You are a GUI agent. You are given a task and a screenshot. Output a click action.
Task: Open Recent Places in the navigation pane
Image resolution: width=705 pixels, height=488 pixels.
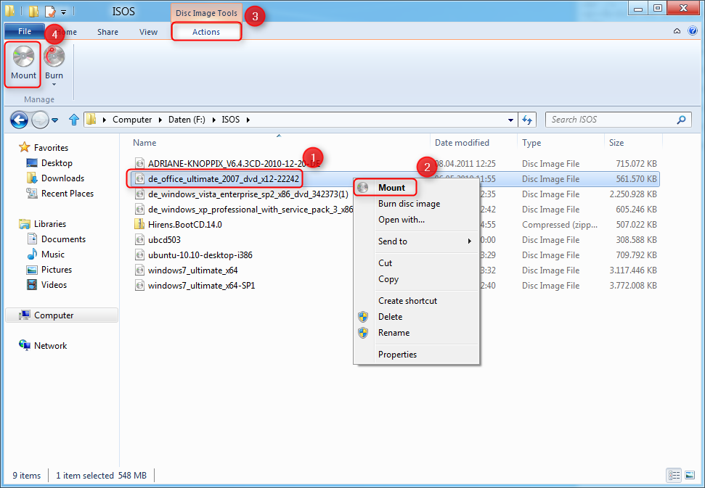[x=60, y=194]
